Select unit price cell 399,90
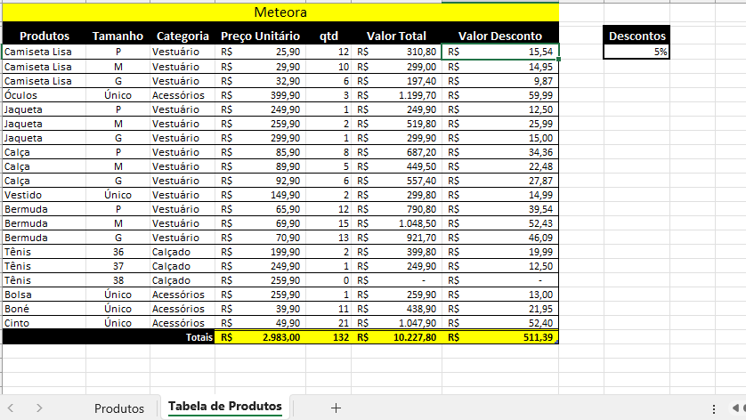Image resolution: width=746 pixels, height=420 pixels. pyautogui.click(x=260, y=95)
